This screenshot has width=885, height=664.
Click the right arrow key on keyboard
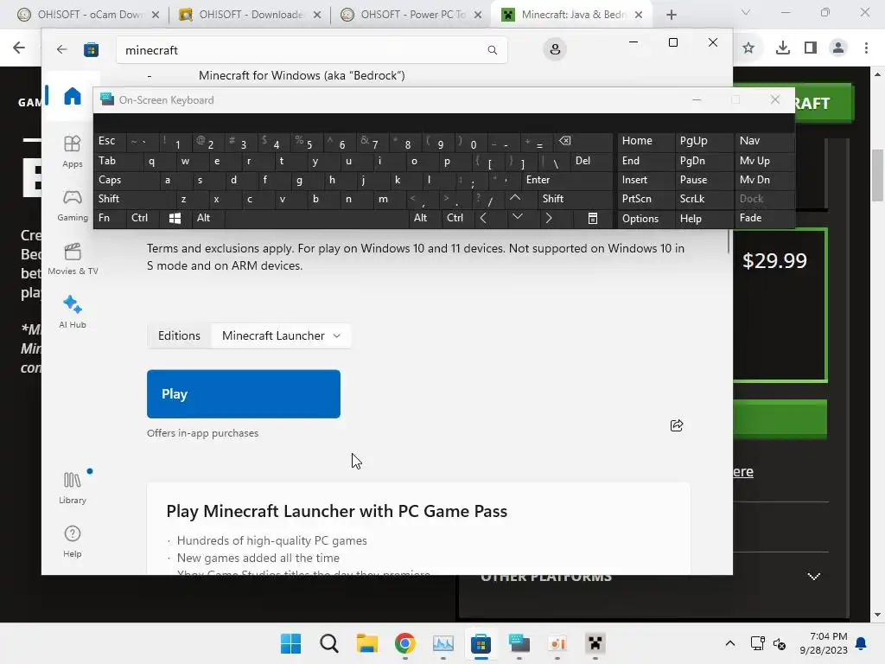pos(549,219)
